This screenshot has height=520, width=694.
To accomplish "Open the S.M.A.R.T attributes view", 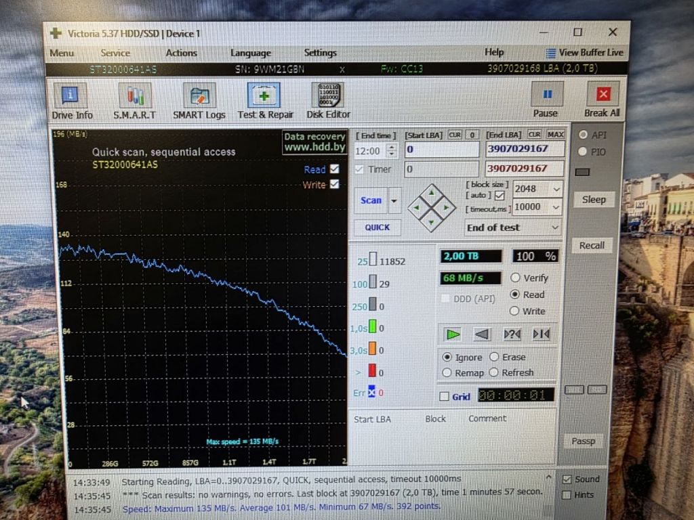I will click(135, 102).
